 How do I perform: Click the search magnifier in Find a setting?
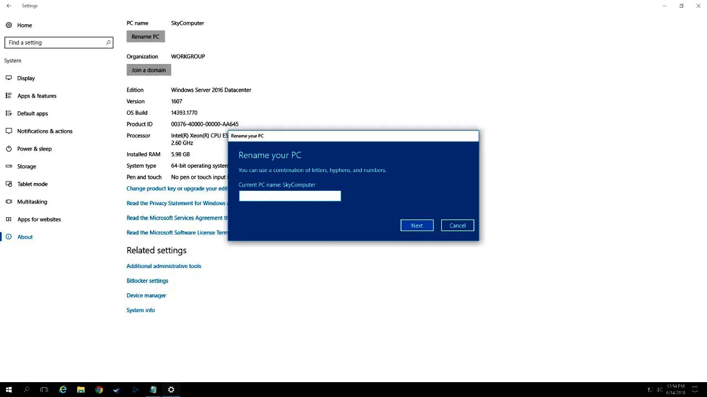[x=108, y=42]
